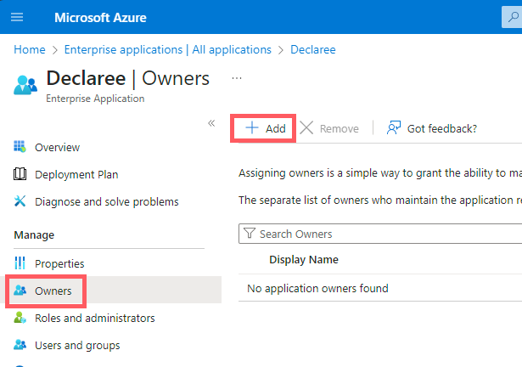Click the Deployment Plan book icon

[20, 174]
